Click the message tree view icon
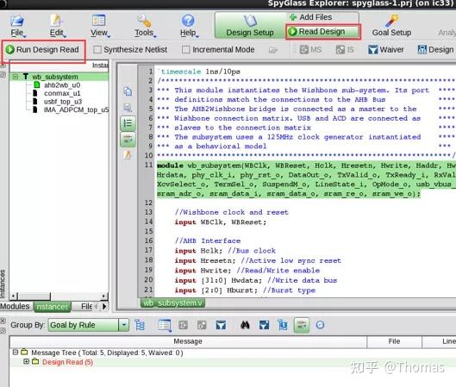The height and width of the screenshot is (387, 456). (x=140, y=325)
